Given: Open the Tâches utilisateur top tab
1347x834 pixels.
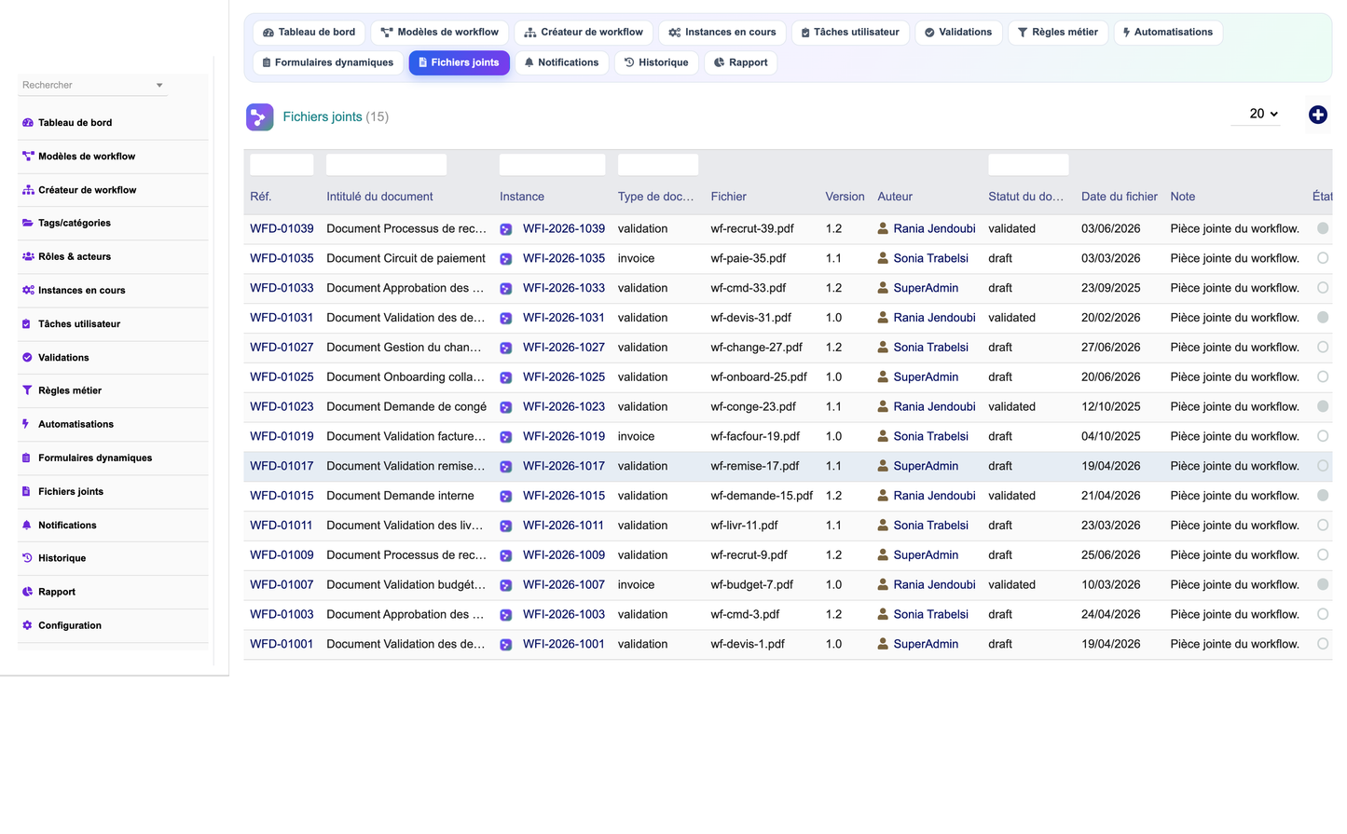Looking at the screenshot, I should (850, 33).
